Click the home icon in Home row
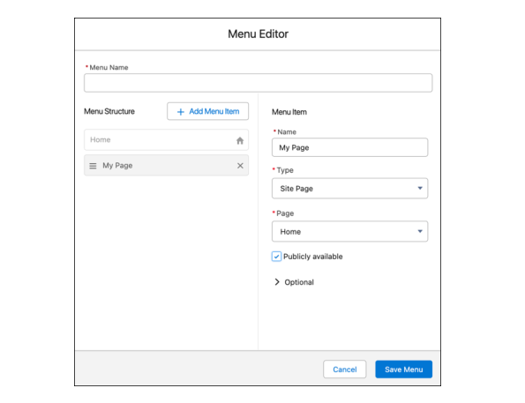This screenshot has height=403, width=525. point(240,140)
